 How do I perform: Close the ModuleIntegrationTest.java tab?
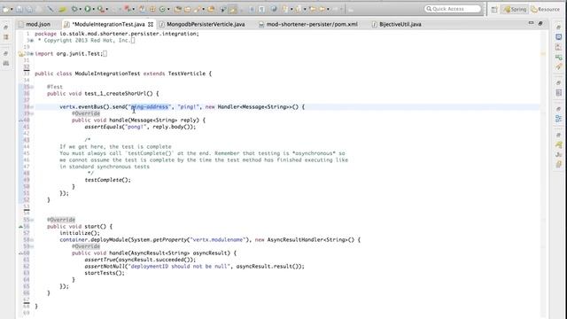click(x=151, y=24)
